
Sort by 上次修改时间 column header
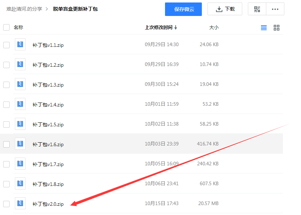click(x=161, y=28)
